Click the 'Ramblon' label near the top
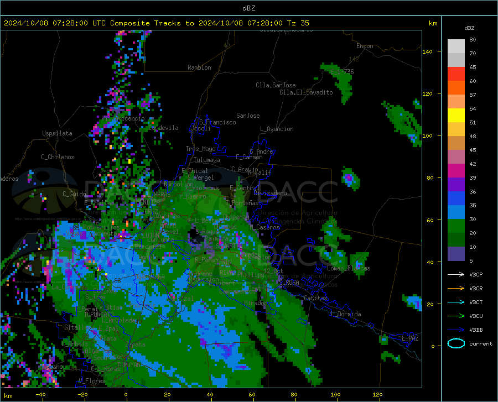498x402 pixels. (x=199, y=67)
